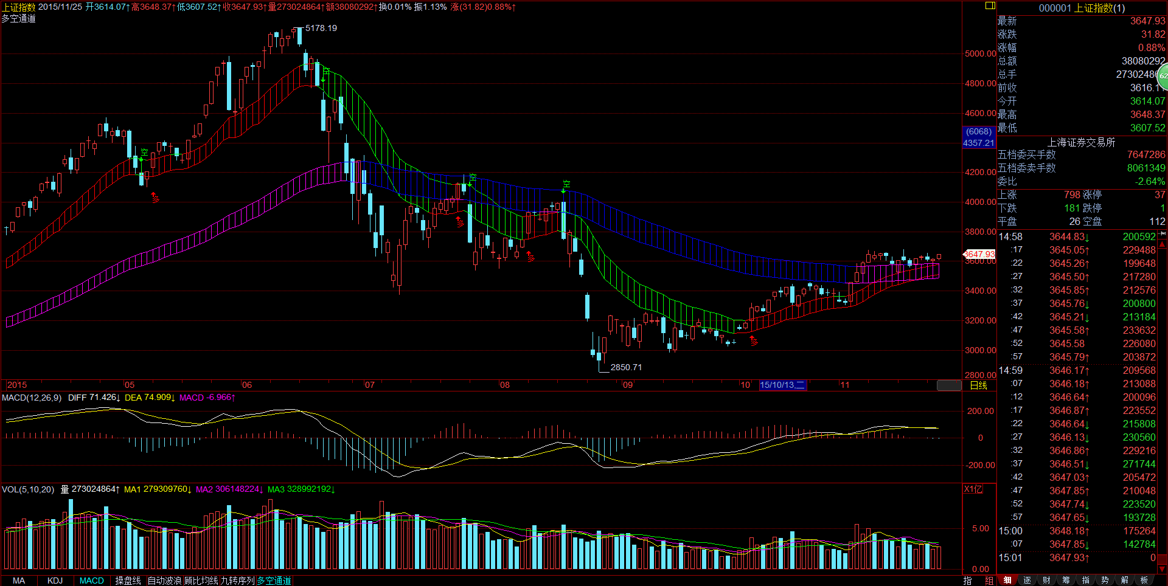Click the green floating ball widget
This screenshot has height=586, width=1168.
click(x=1163, y=77)
